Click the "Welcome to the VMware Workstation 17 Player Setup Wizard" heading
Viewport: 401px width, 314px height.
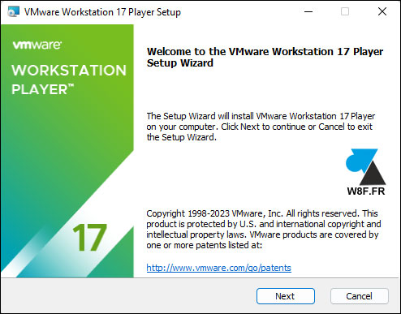tap(265, 57)
